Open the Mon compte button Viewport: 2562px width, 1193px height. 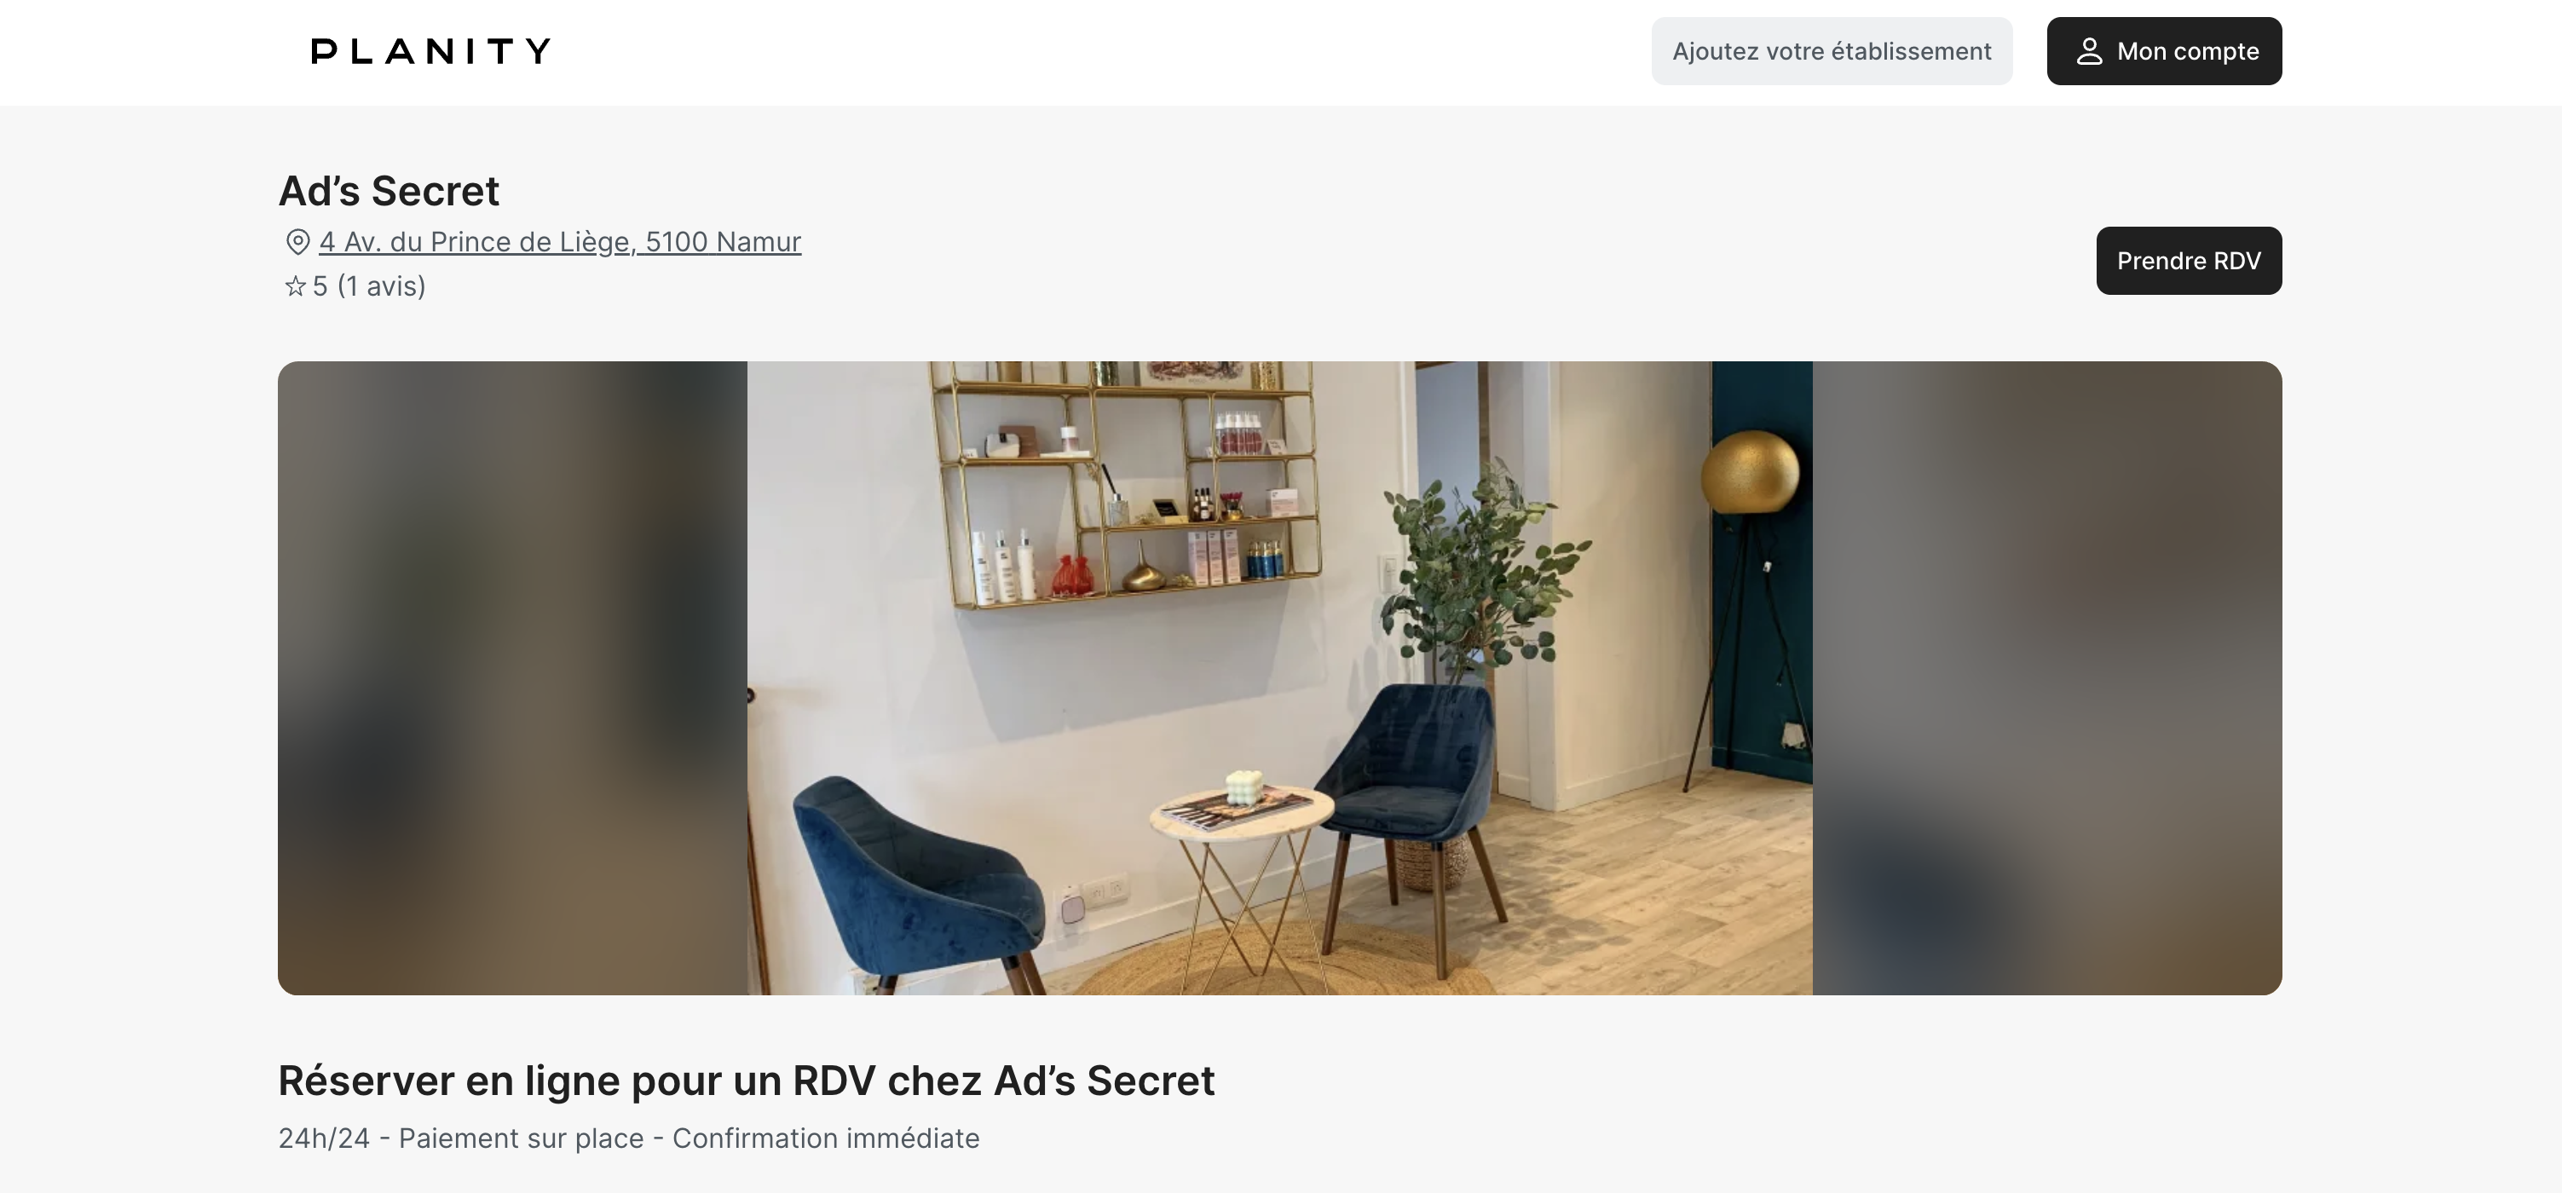click(x=2164, y=51)
